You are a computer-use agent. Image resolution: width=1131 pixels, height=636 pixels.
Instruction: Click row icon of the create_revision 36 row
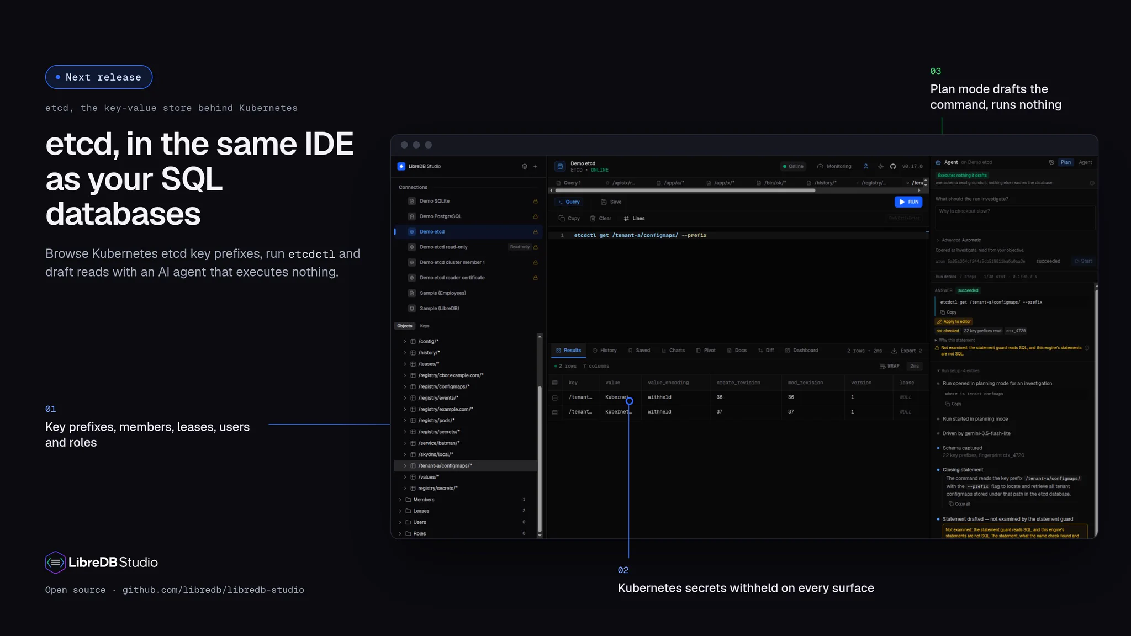(x=555, y=397)
